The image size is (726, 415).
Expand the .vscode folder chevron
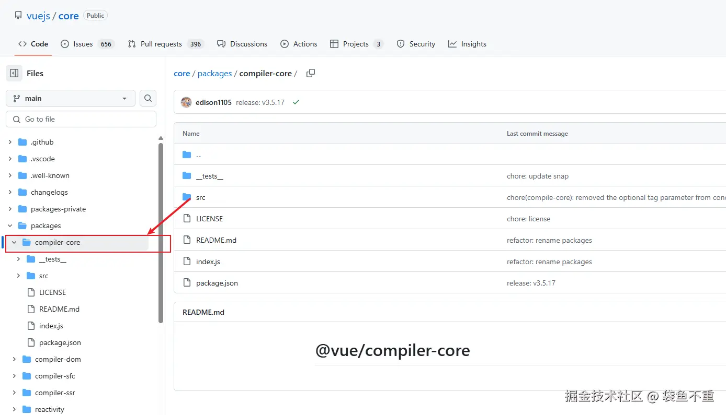(10, 159)
